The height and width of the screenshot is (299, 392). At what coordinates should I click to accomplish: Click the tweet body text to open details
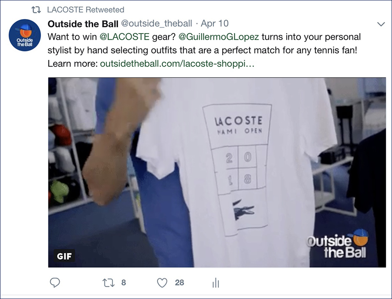pyautogui.click(x=204, y=50)
